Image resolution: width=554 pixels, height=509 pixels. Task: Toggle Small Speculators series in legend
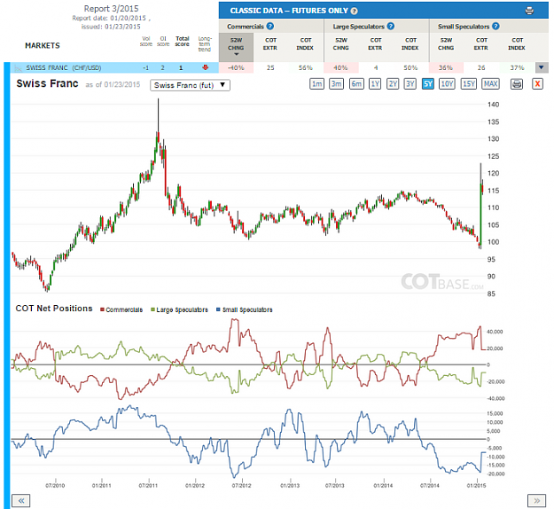[245, 310]
